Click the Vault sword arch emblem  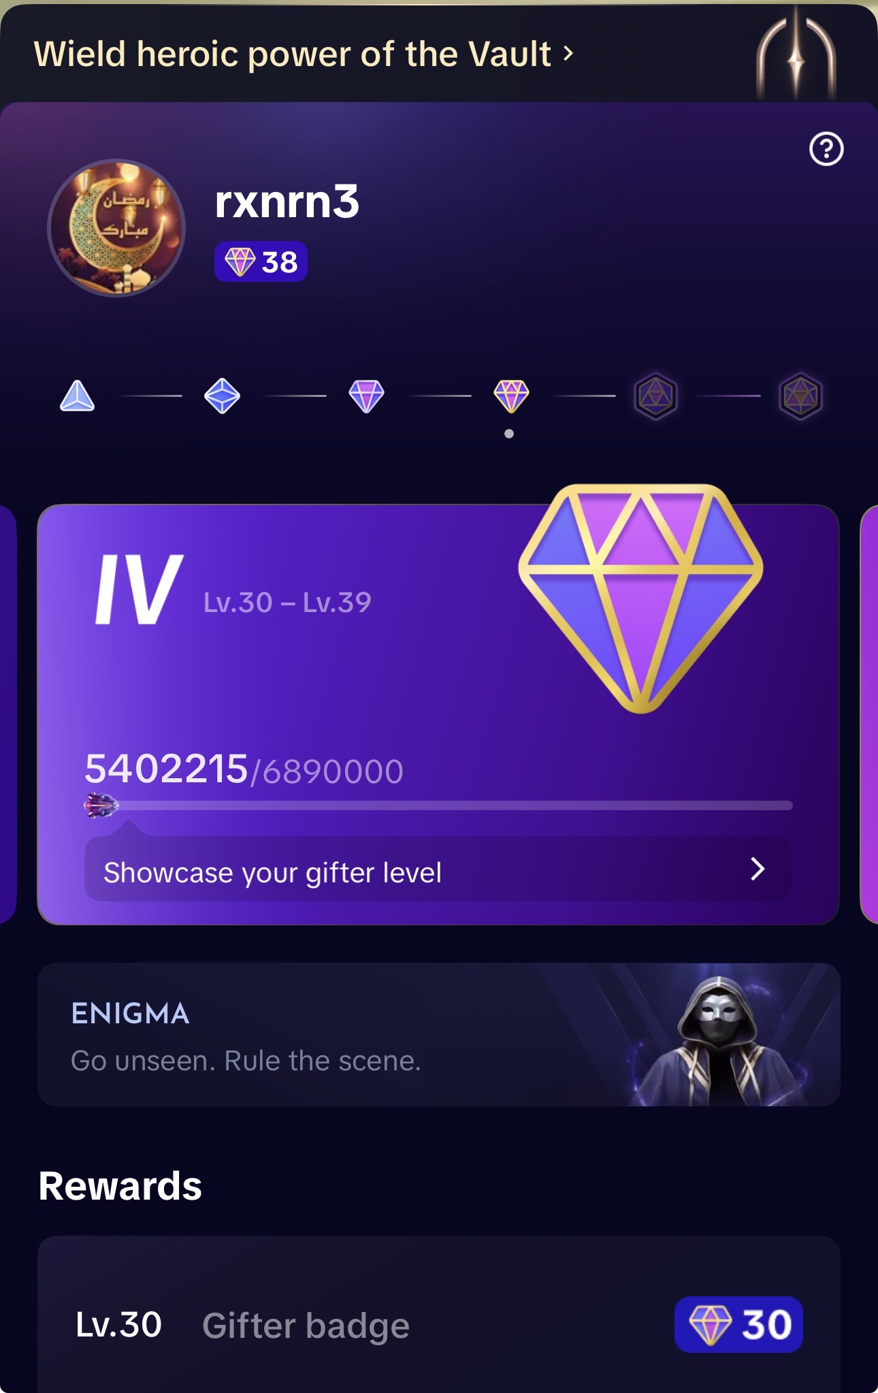pyautogui.click(x=796, y=53)
